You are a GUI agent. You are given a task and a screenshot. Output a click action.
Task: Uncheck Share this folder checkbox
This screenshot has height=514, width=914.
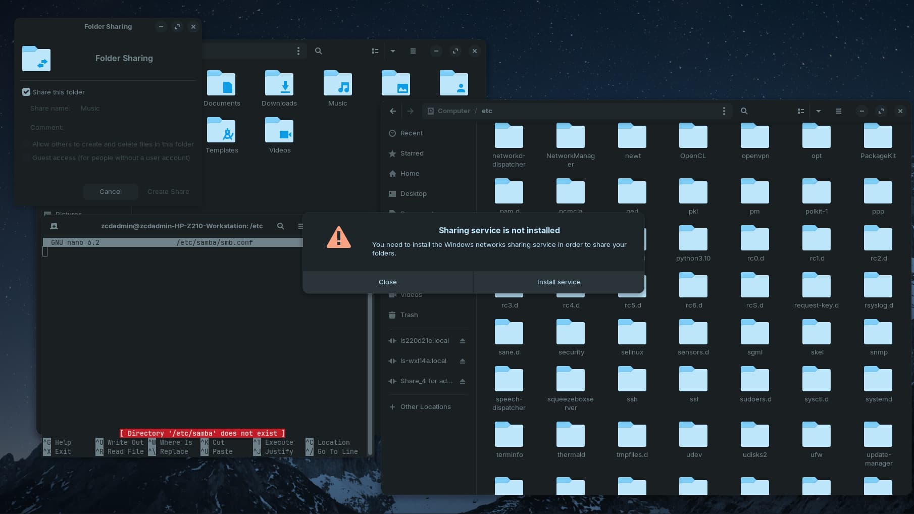[26, 92]
